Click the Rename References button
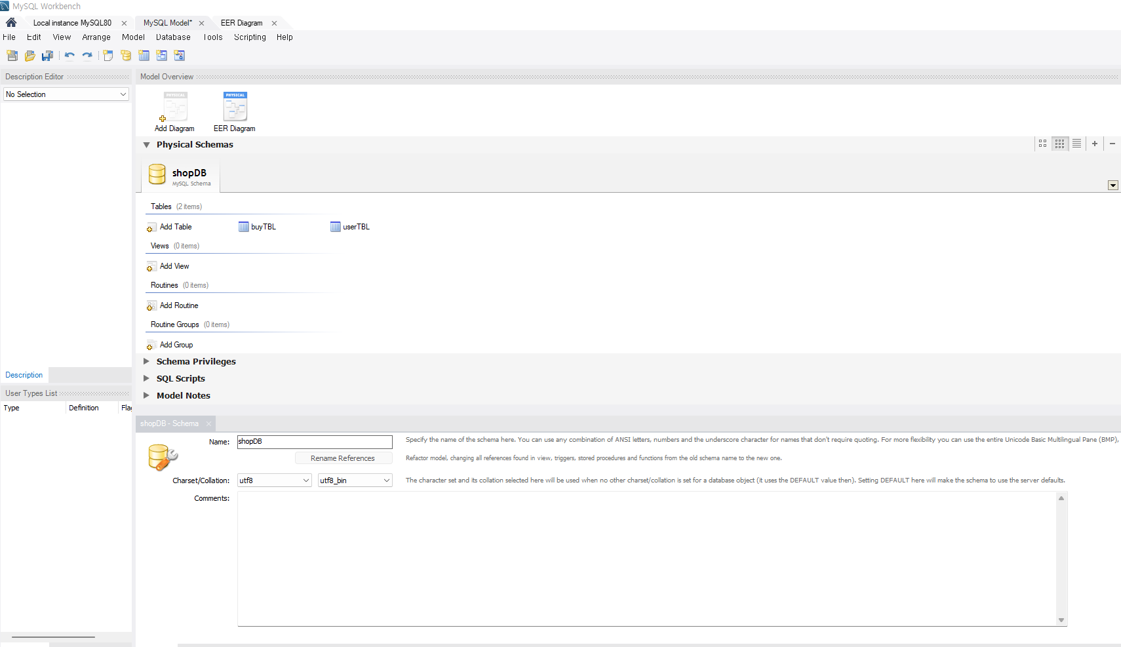Image resolution: width=1121 pixels, height=647 pixels. 344,458
